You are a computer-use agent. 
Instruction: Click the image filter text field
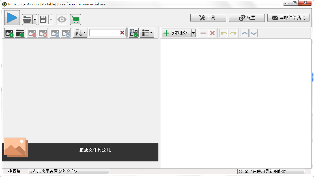(104, 33)
